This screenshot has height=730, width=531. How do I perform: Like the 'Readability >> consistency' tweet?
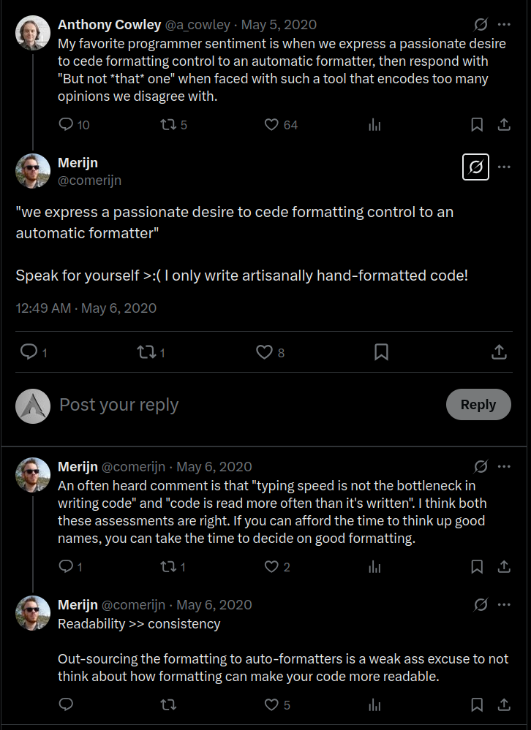click(x=272, y=705)
